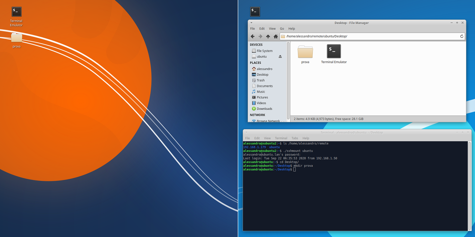Viewport: 475px width, 237px height.
Task: Open the Go menu in File Manager
Action: 282,29
